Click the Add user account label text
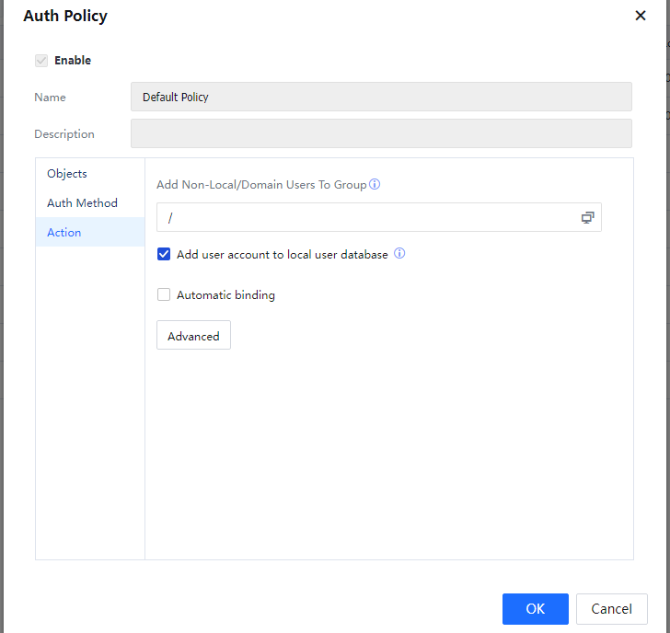670x633 pixels. click(282, 255)
